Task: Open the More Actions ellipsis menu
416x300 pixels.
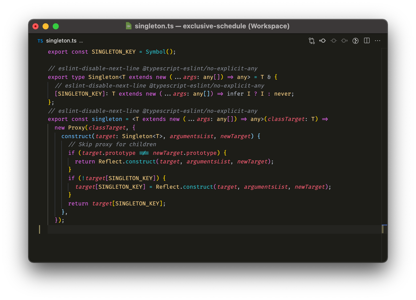Action: click(377, 41)
